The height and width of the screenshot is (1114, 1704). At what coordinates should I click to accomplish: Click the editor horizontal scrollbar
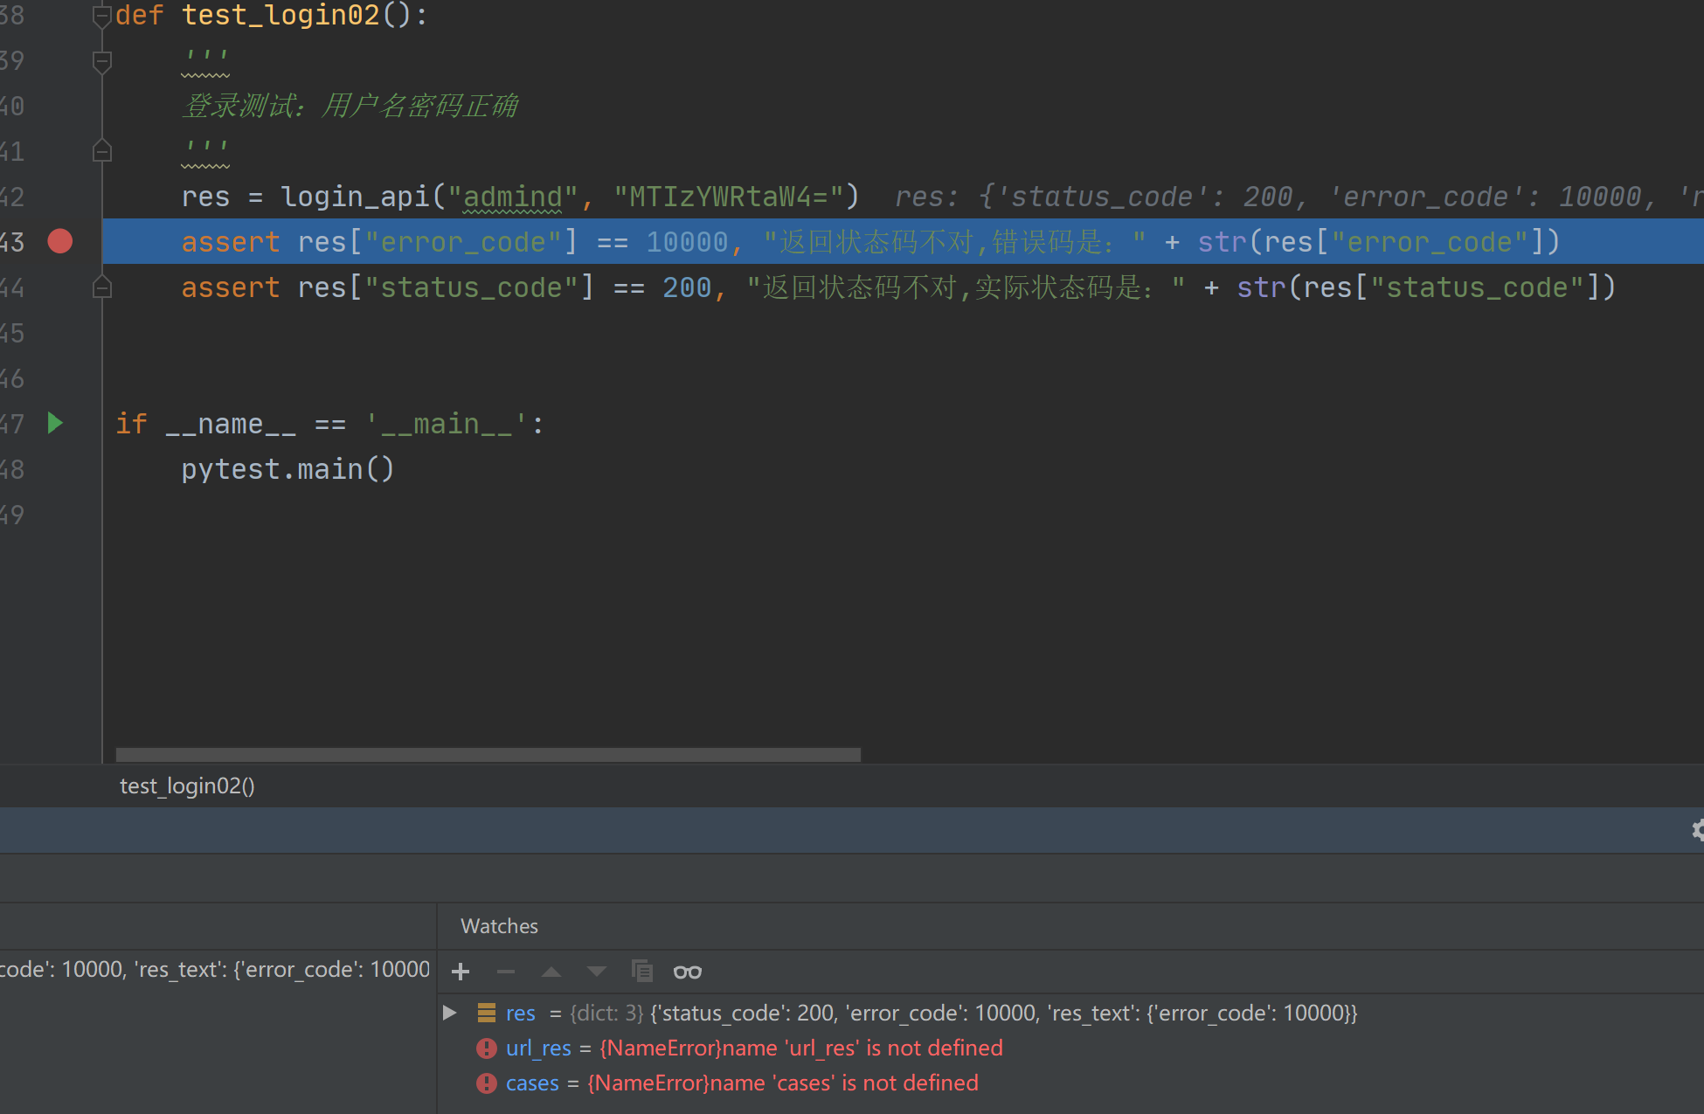tap(488, 754)
